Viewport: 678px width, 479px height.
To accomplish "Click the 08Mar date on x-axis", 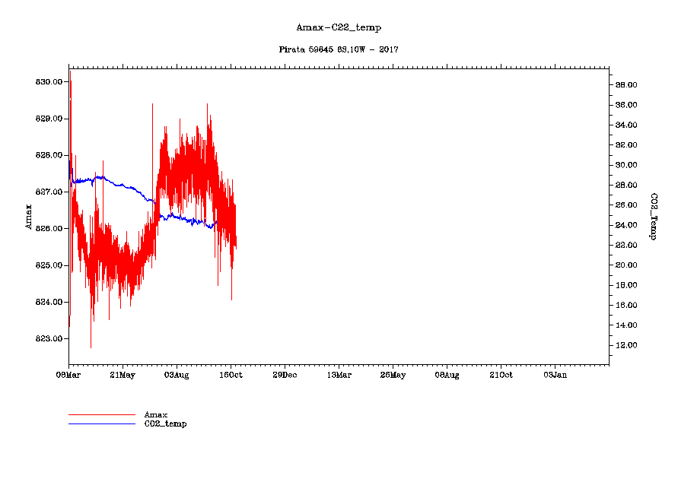I will [x=68, y=375].
